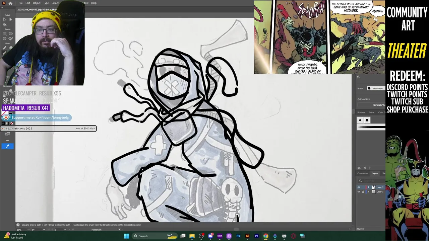Viewport: 429px width, 241px height.
Task: Open Windows Start menu
Action: [x=126, y=236]
